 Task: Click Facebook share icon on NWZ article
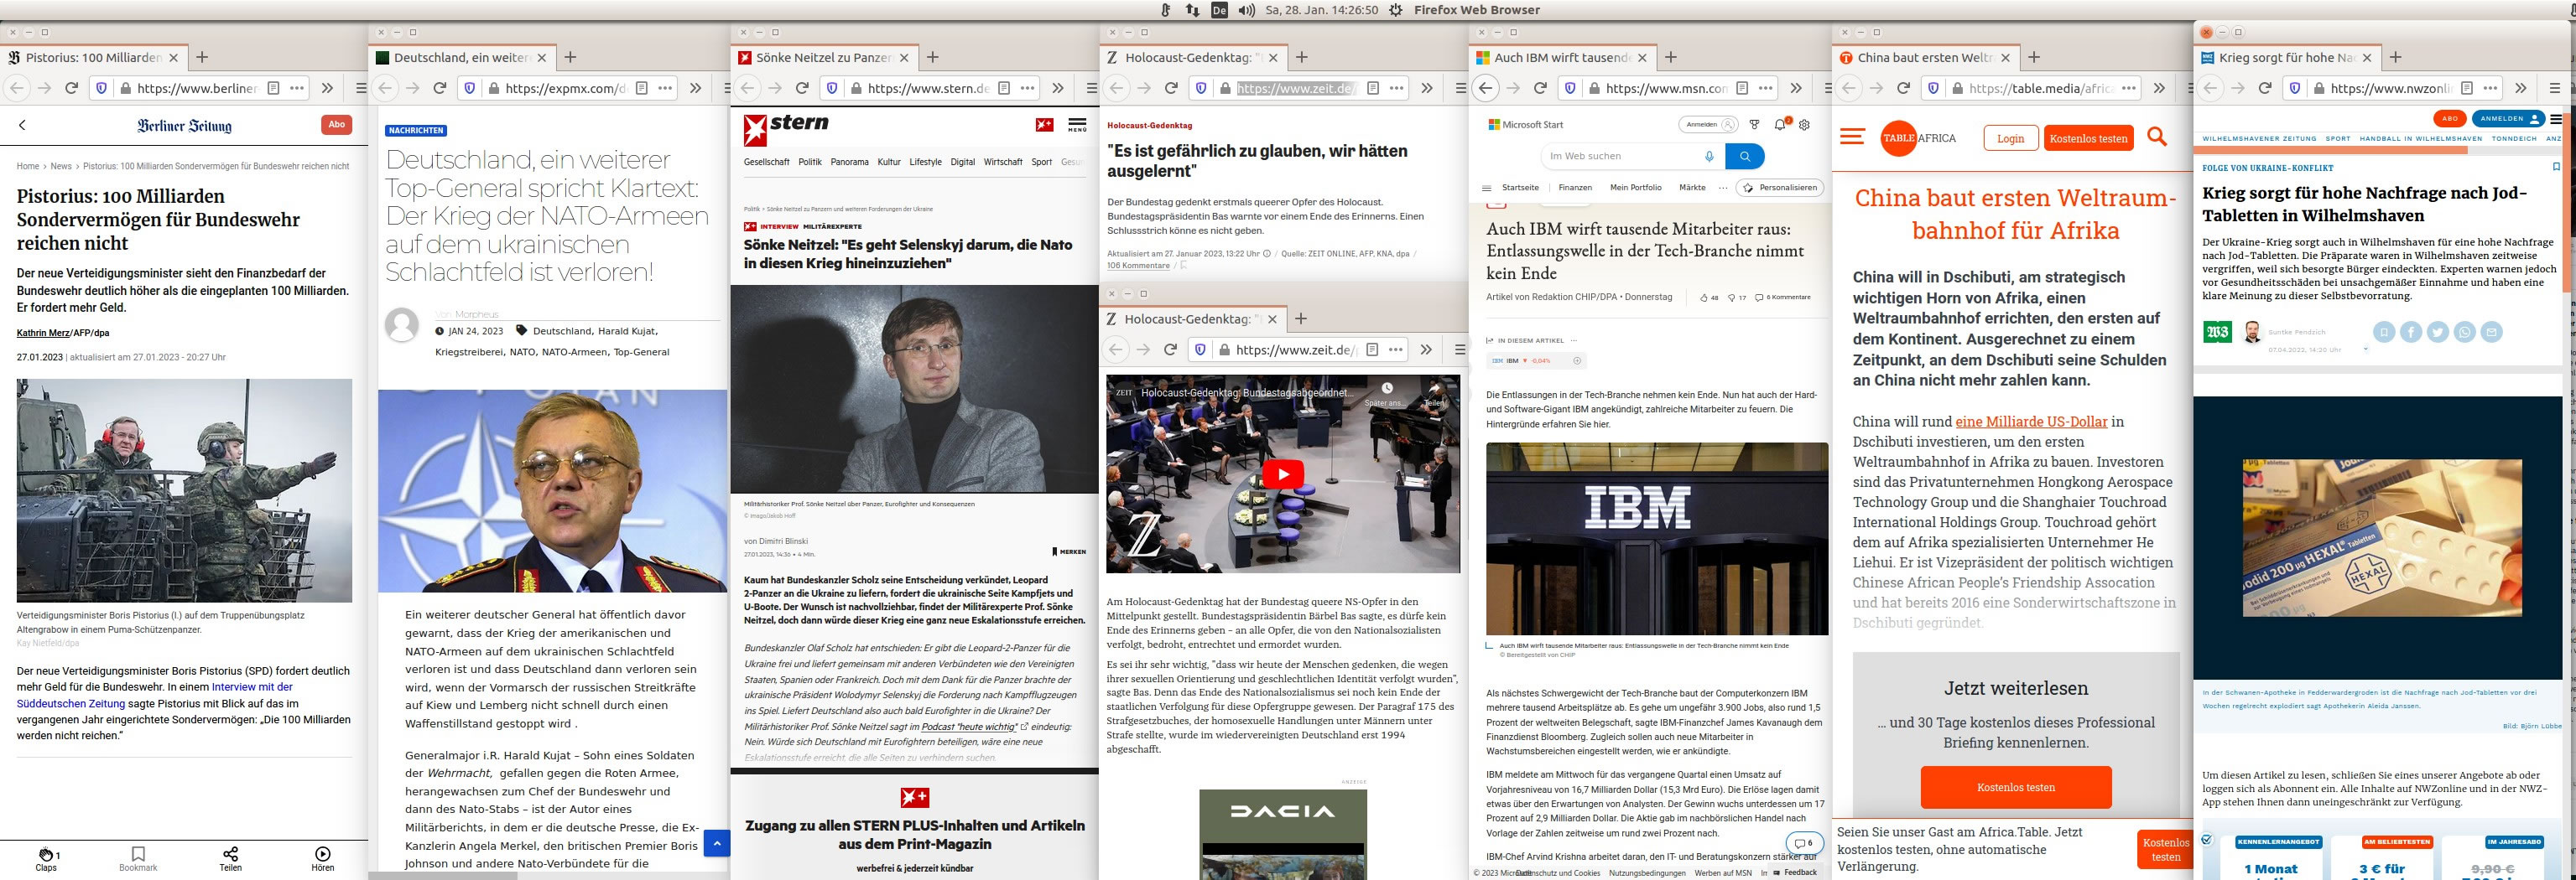[2411, 332]
